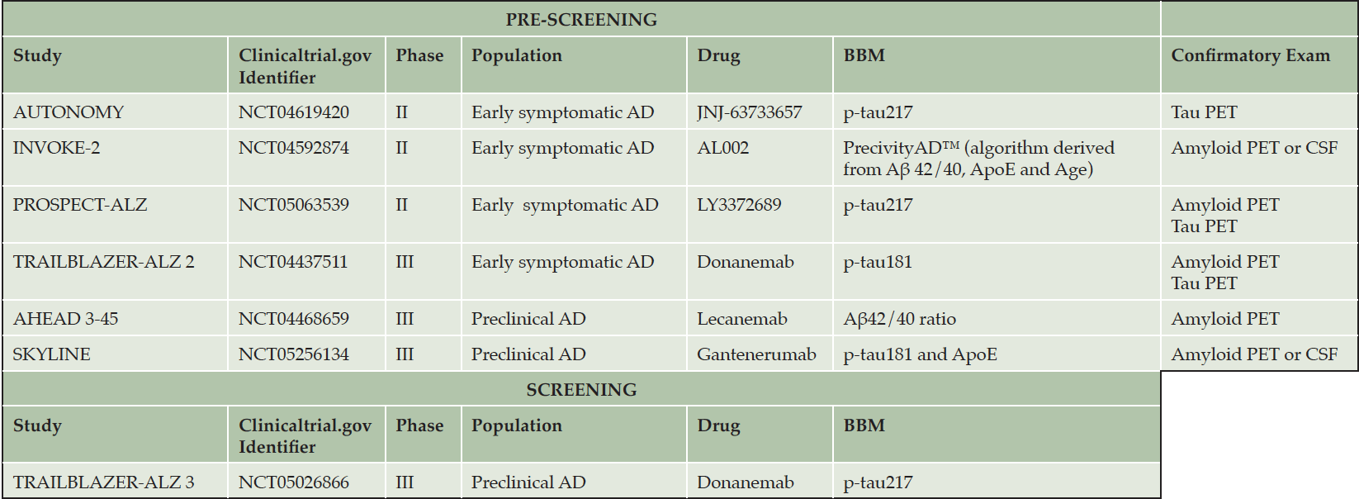
Task: Click the NCT05026866 identifier for TRAILBLAZER-ALZ 3
Action: click(293, 482)
